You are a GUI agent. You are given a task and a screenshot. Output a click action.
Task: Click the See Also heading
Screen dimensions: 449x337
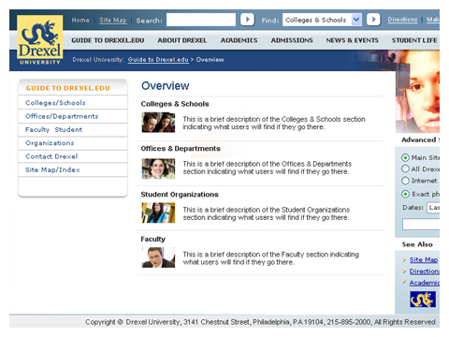click(x=417, y=244)
